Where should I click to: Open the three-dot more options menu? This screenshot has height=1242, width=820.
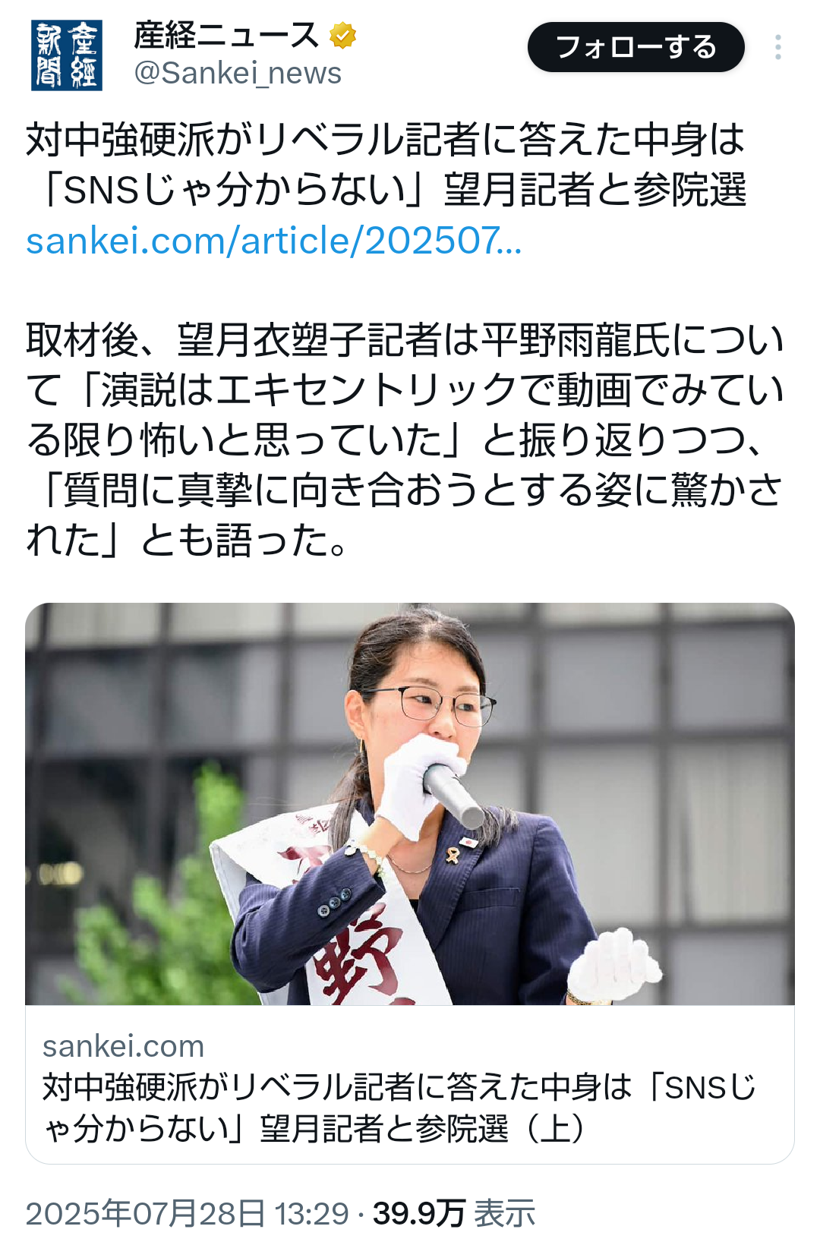pos(778,47)
